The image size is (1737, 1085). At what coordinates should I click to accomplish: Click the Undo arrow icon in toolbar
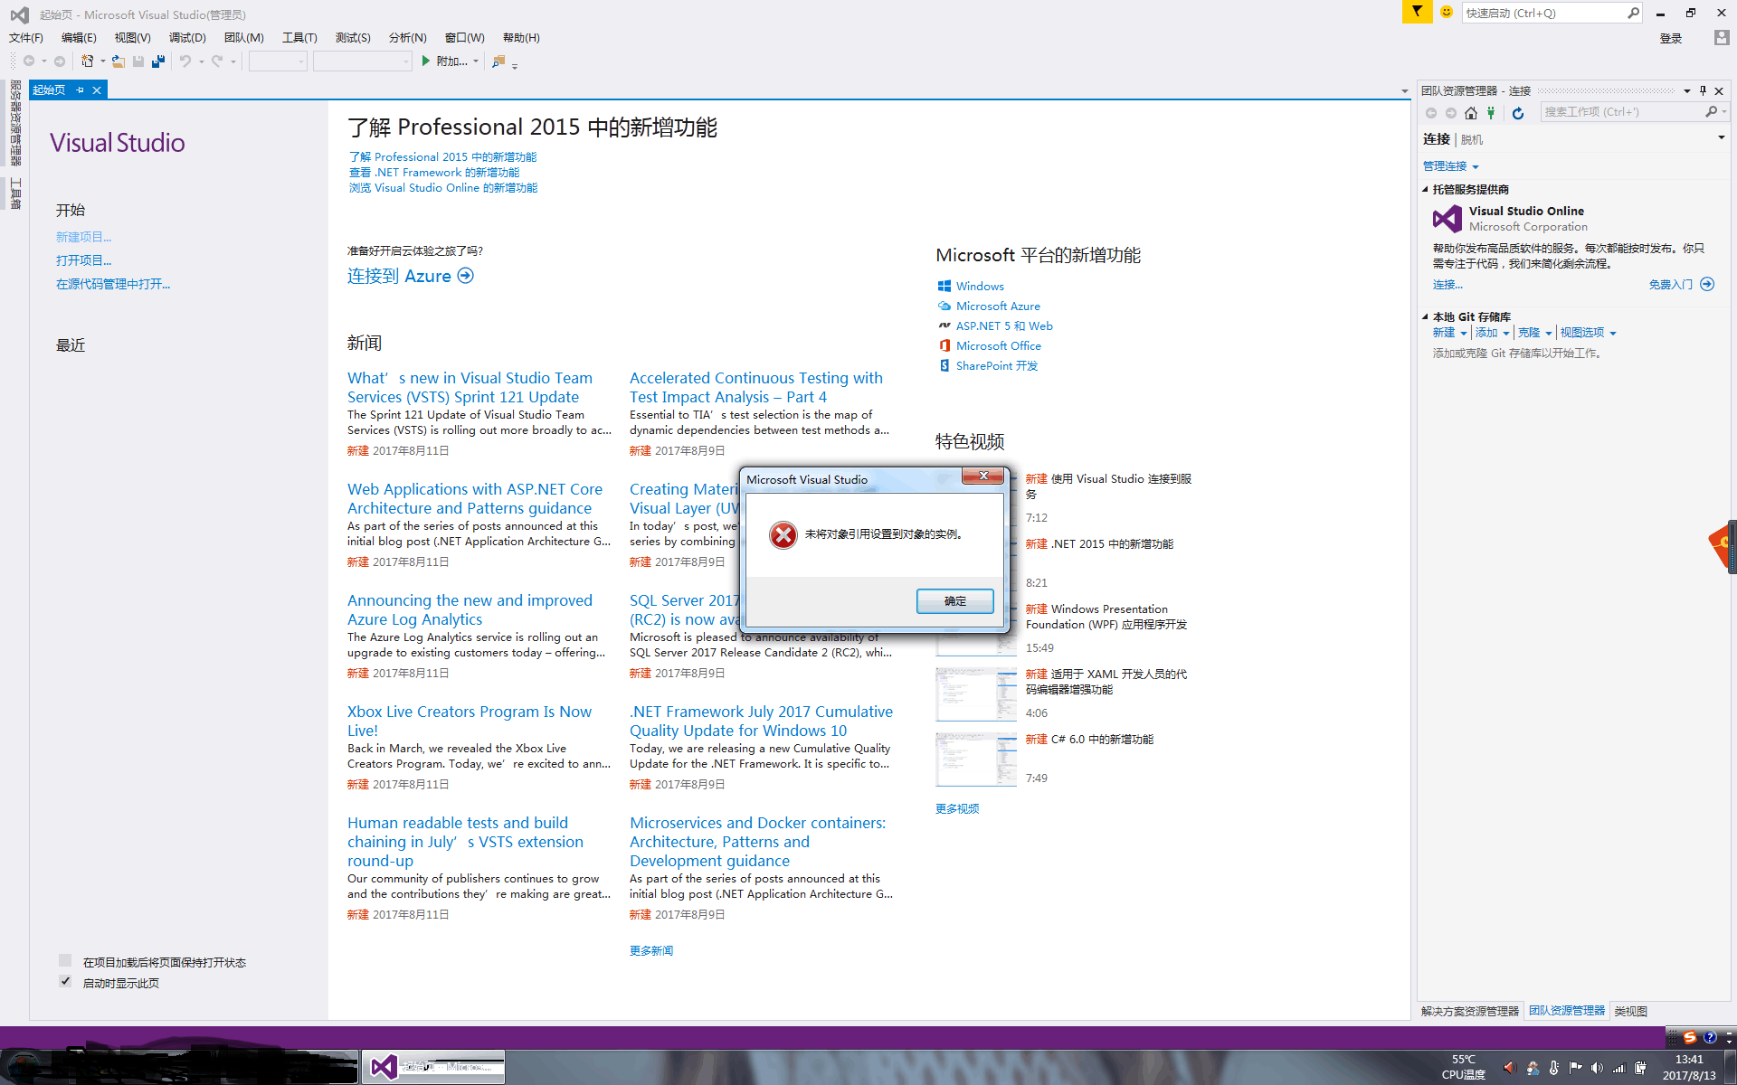coord(185,61)
